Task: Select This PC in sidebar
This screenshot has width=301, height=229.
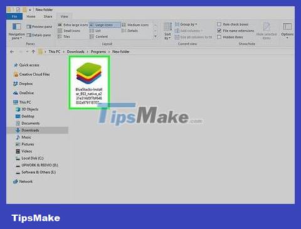Action: click(22, 102)
